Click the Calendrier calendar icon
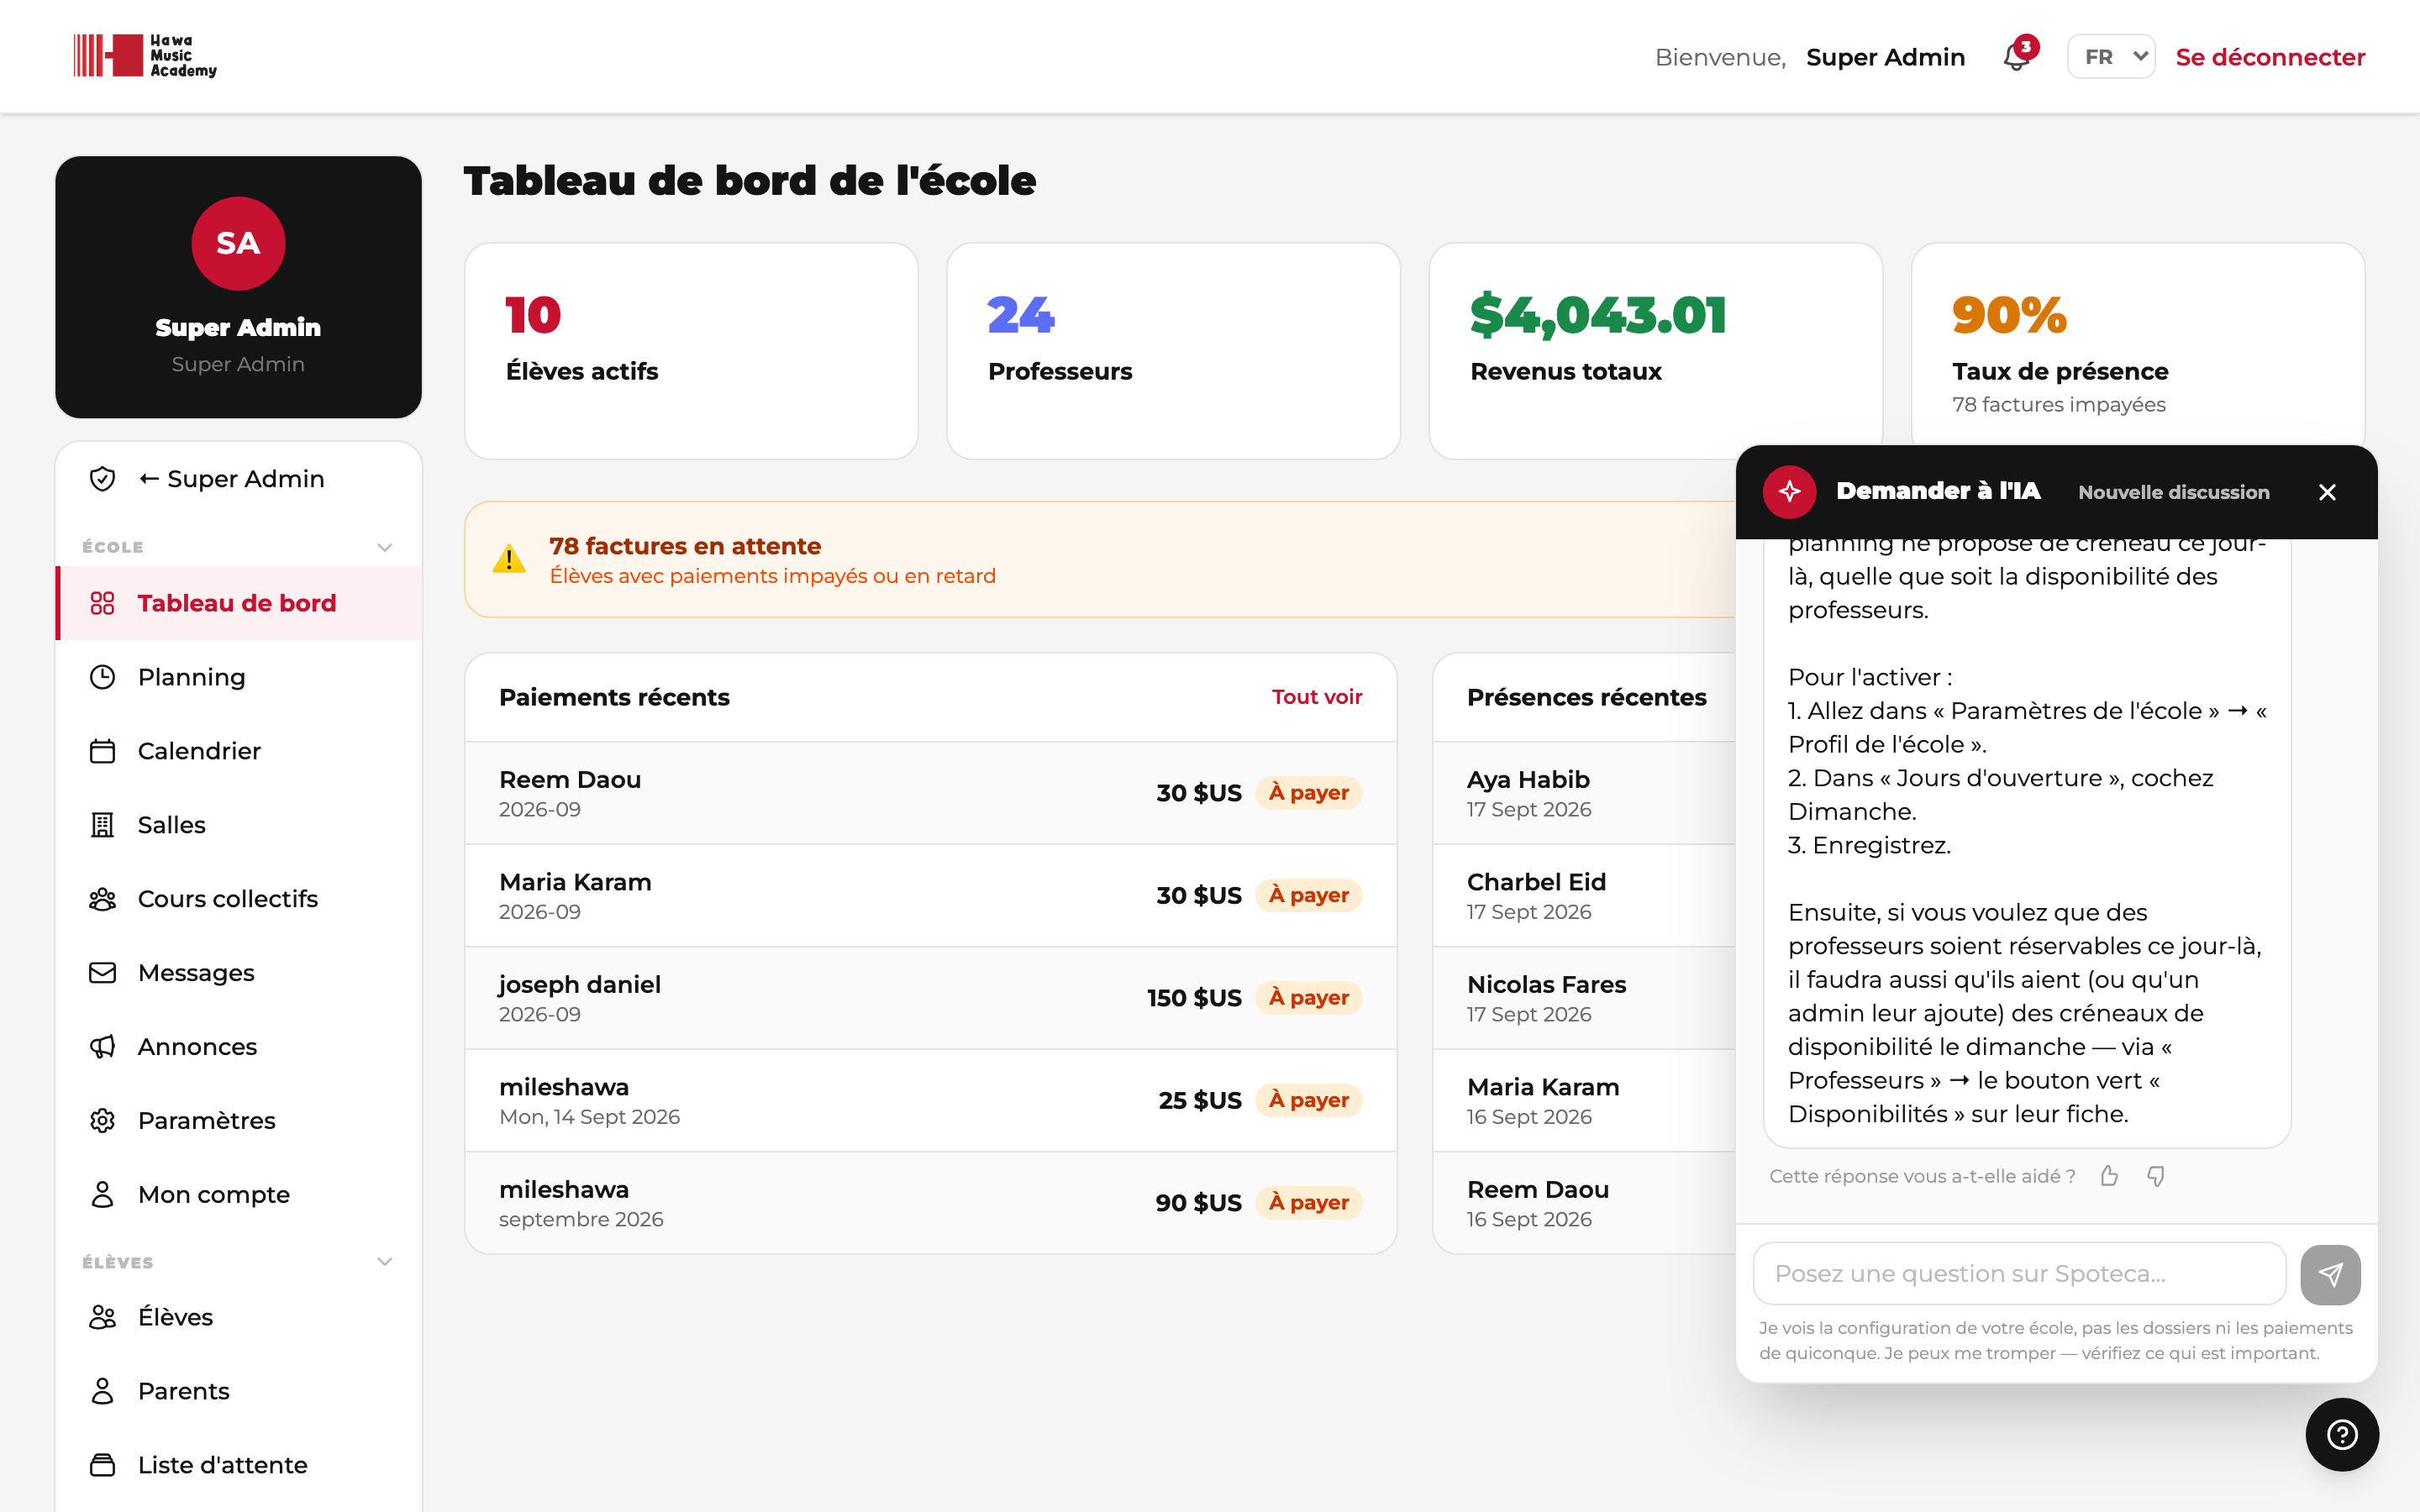 point(102,751)
